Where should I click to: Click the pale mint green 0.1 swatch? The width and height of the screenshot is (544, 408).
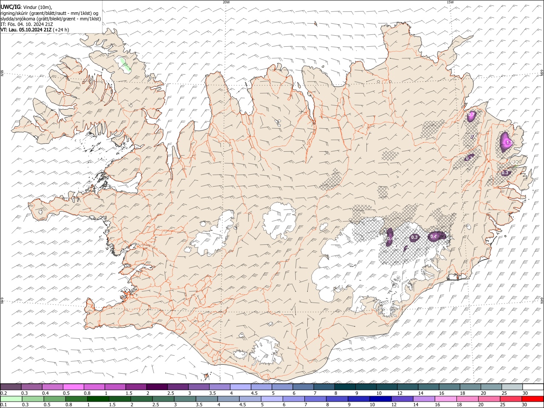point(11,399)
